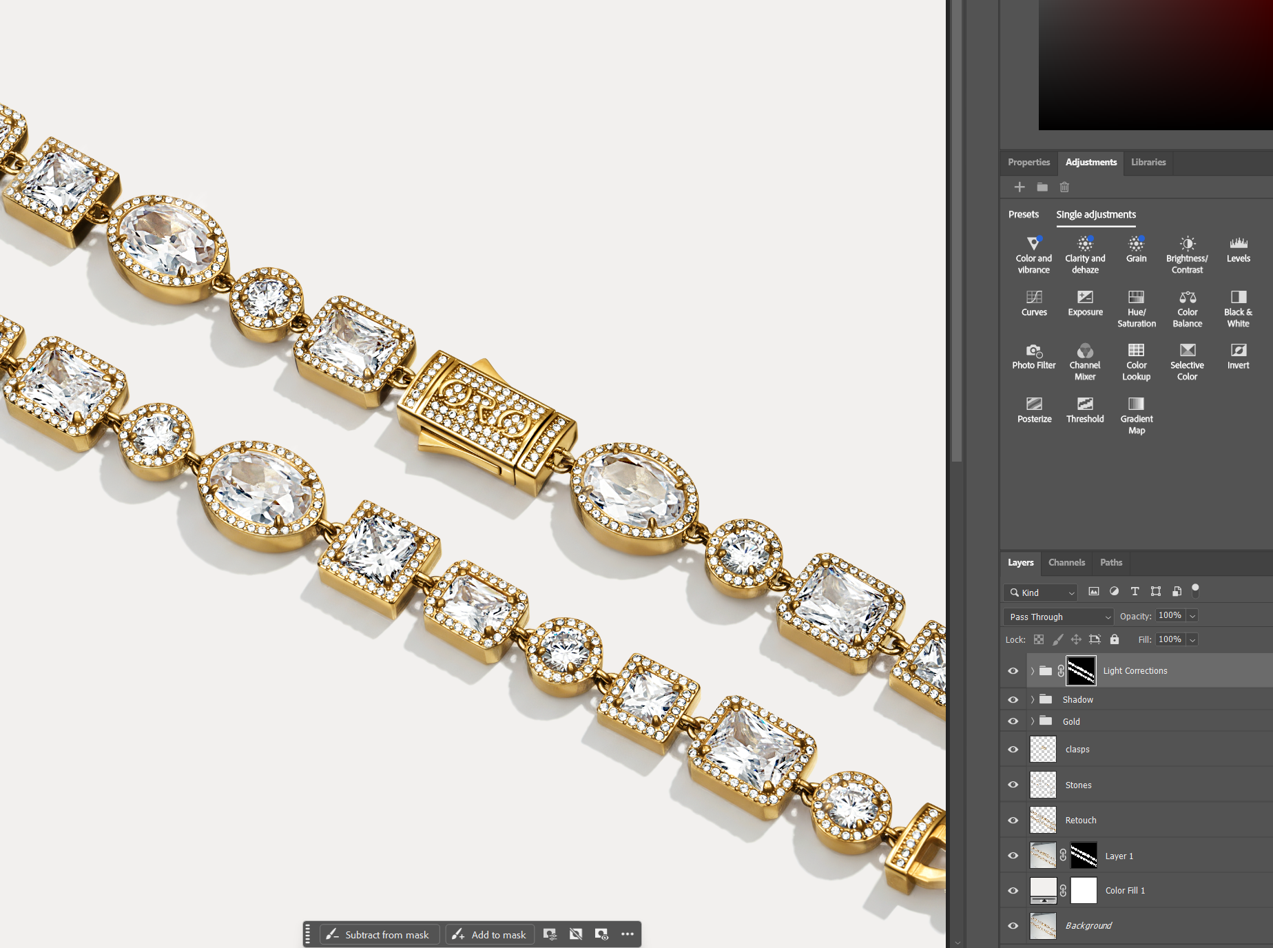
Task: Open the layer Kind filter dropdown
Action: pos(1041,592)
